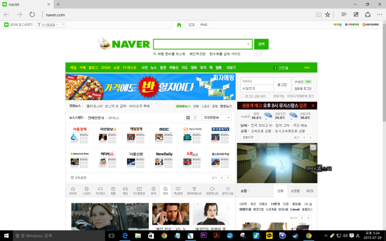Focus the 아이디 input field

[x=257, y=81]
